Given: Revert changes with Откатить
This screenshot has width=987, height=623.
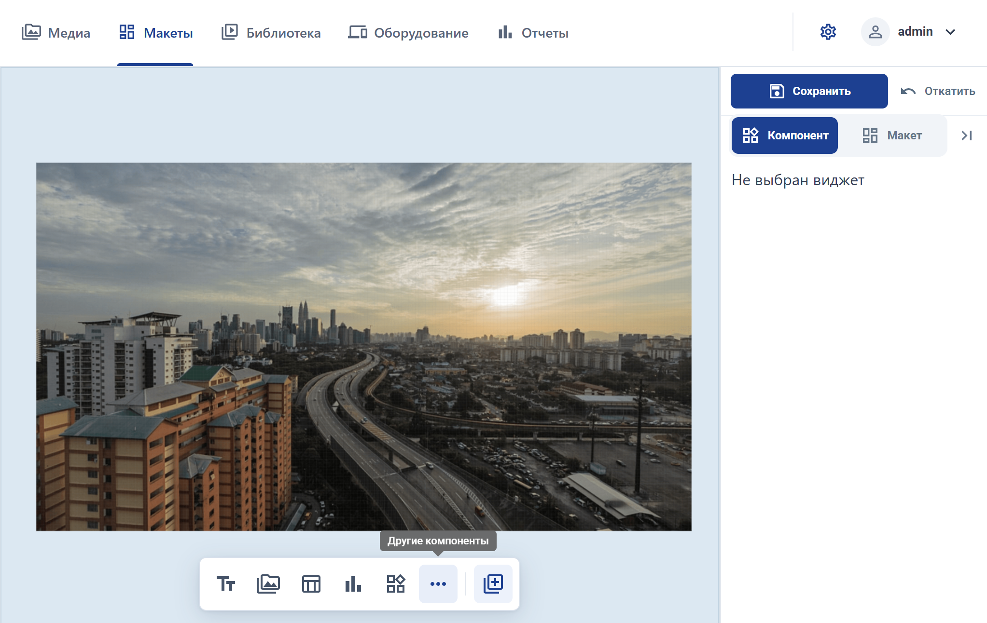Looking at the screenshot, I should point(938,91).
